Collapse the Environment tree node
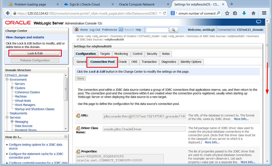The image size is (272, 166). coord(7,79)
